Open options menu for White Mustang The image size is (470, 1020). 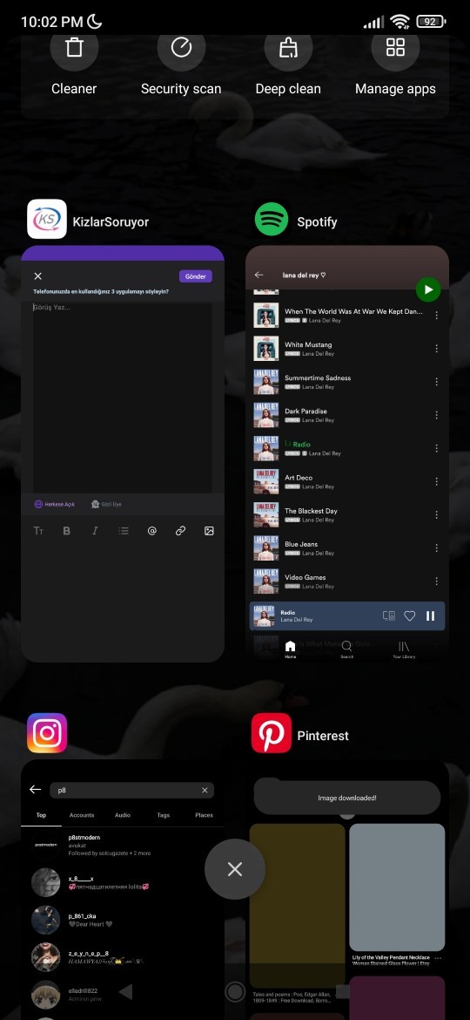pyautogui.click(x=436, y=349)
